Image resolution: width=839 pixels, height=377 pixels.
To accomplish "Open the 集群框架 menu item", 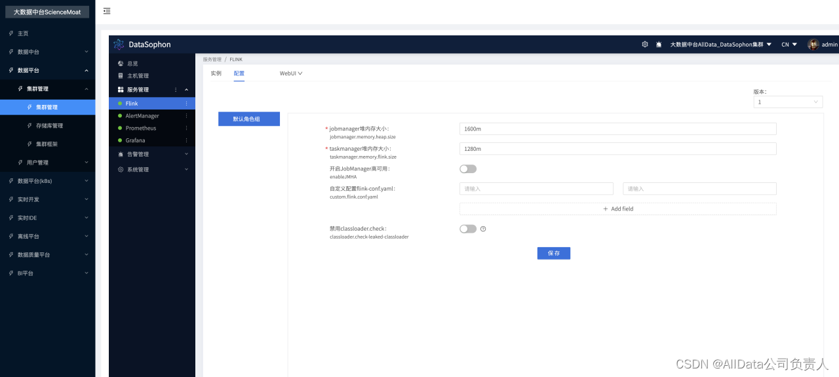I will pos(48,144).
